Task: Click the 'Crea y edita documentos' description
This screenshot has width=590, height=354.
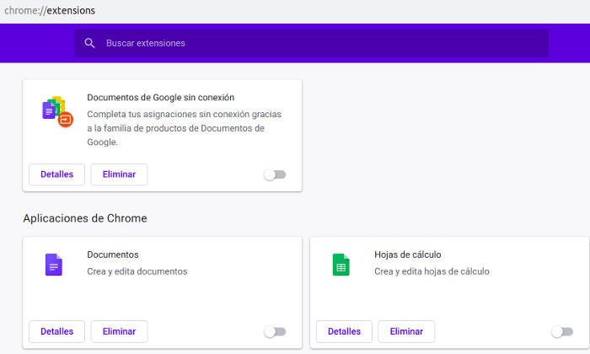Action: pos(137,271)
